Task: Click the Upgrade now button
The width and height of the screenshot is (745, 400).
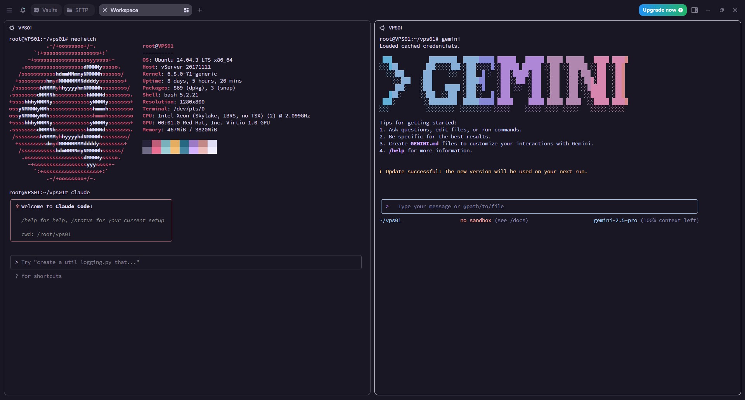Action: 662,10
